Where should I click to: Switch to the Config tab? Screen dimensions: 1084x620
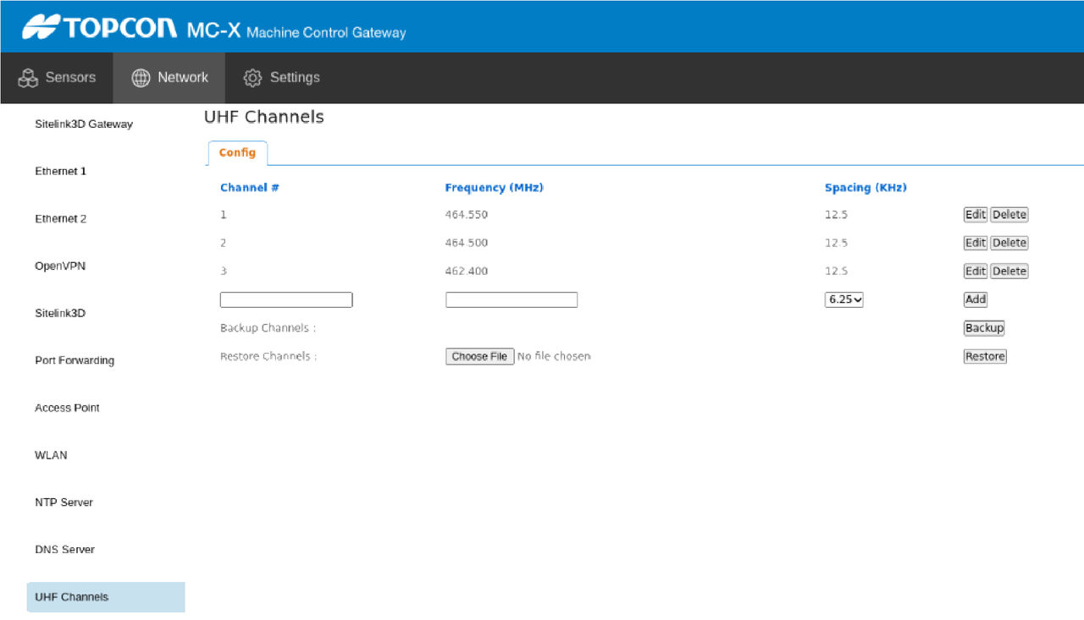click(x=237, y=153)
